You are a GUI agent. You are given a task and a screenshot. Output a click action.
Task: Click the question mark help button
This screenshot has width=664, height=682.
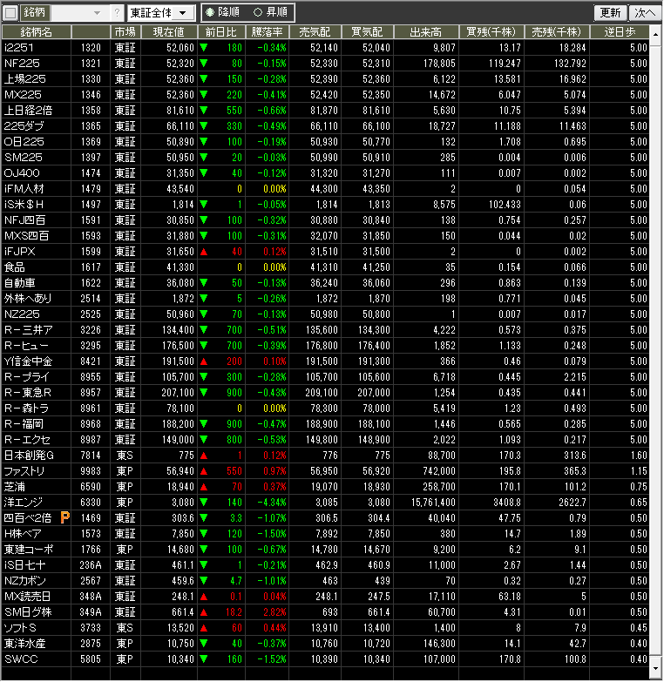[x=117, y=13]
